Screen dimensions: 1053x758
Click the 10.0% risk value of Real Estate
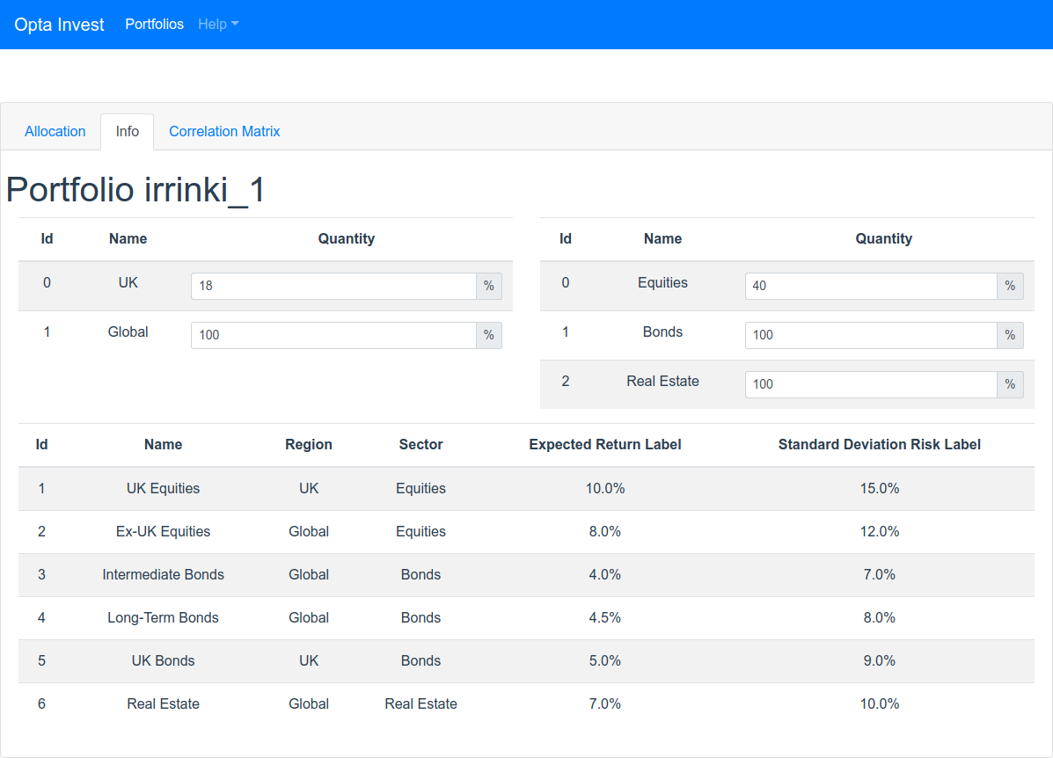880,703
